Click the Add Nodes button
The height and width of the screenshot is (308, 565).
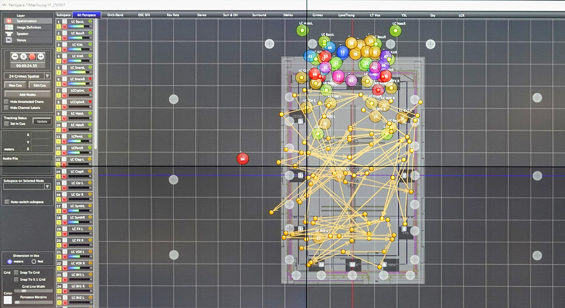[28, 95]
